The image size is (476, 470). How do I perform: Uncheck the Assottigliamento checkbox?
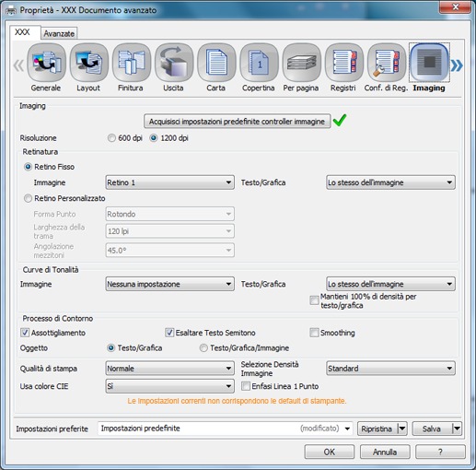coord(25,333)
